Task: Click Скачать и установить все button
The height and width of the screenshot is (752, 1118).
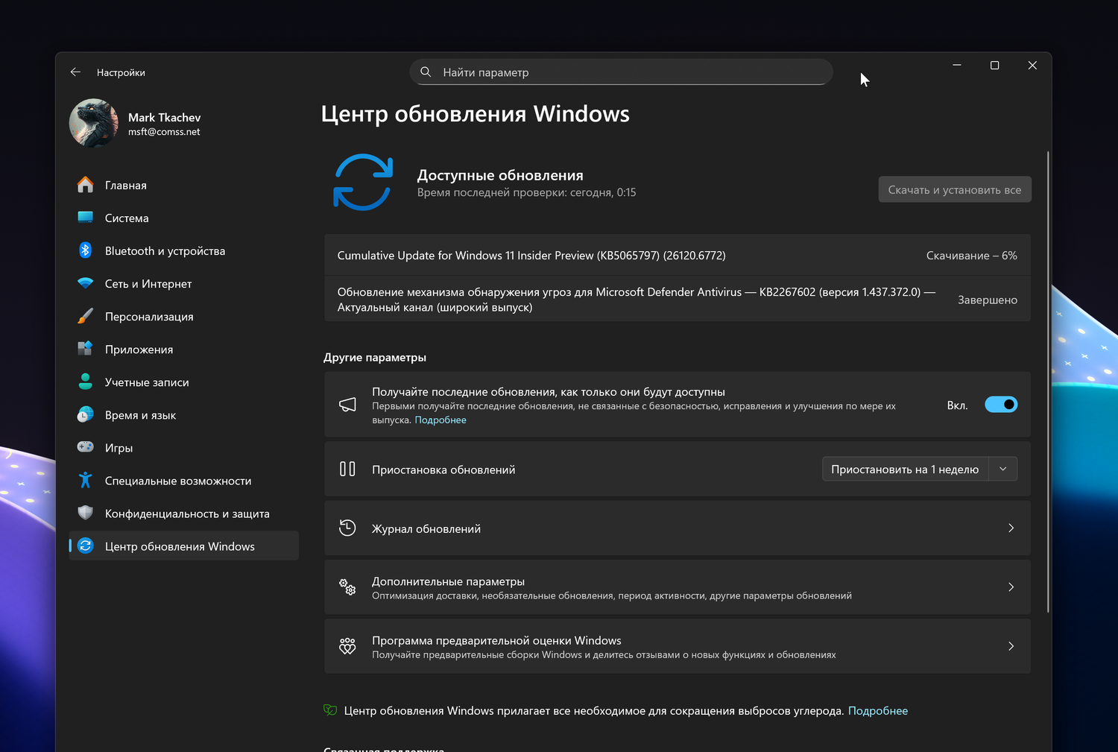Action: click(x=954, y=190)
